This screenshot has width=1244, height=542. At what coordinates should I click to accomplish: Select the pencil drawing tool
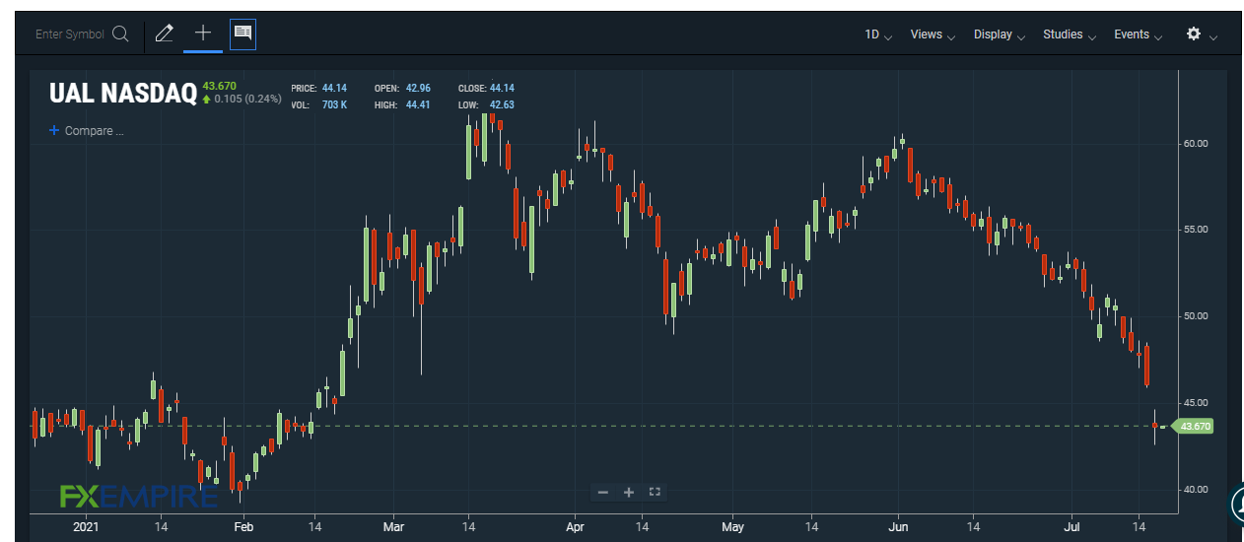(165, 34)
